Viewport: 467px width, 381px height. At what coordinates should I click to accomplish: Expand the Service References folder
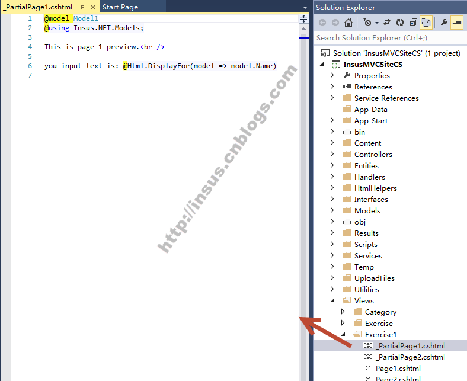332,98
